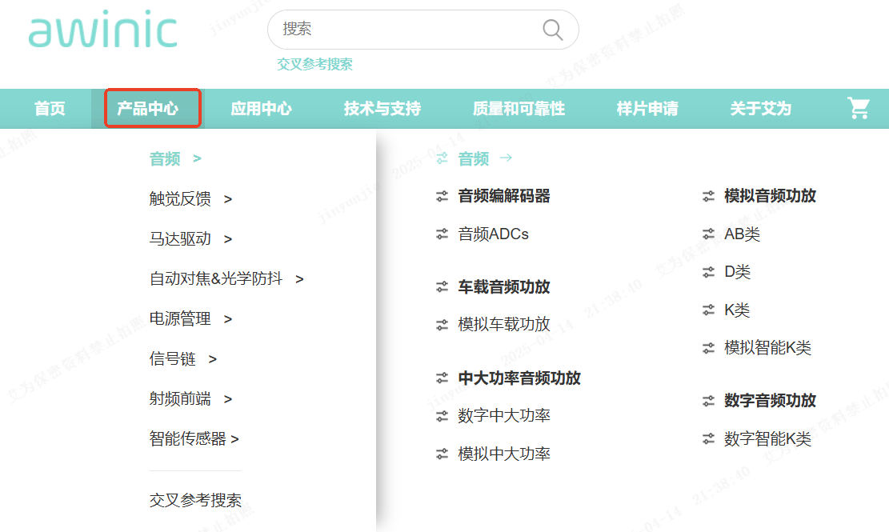Screen dimensions: 889x532
Task: Expand 自动对焦&光学防抖 category
Action: point(226,279)
